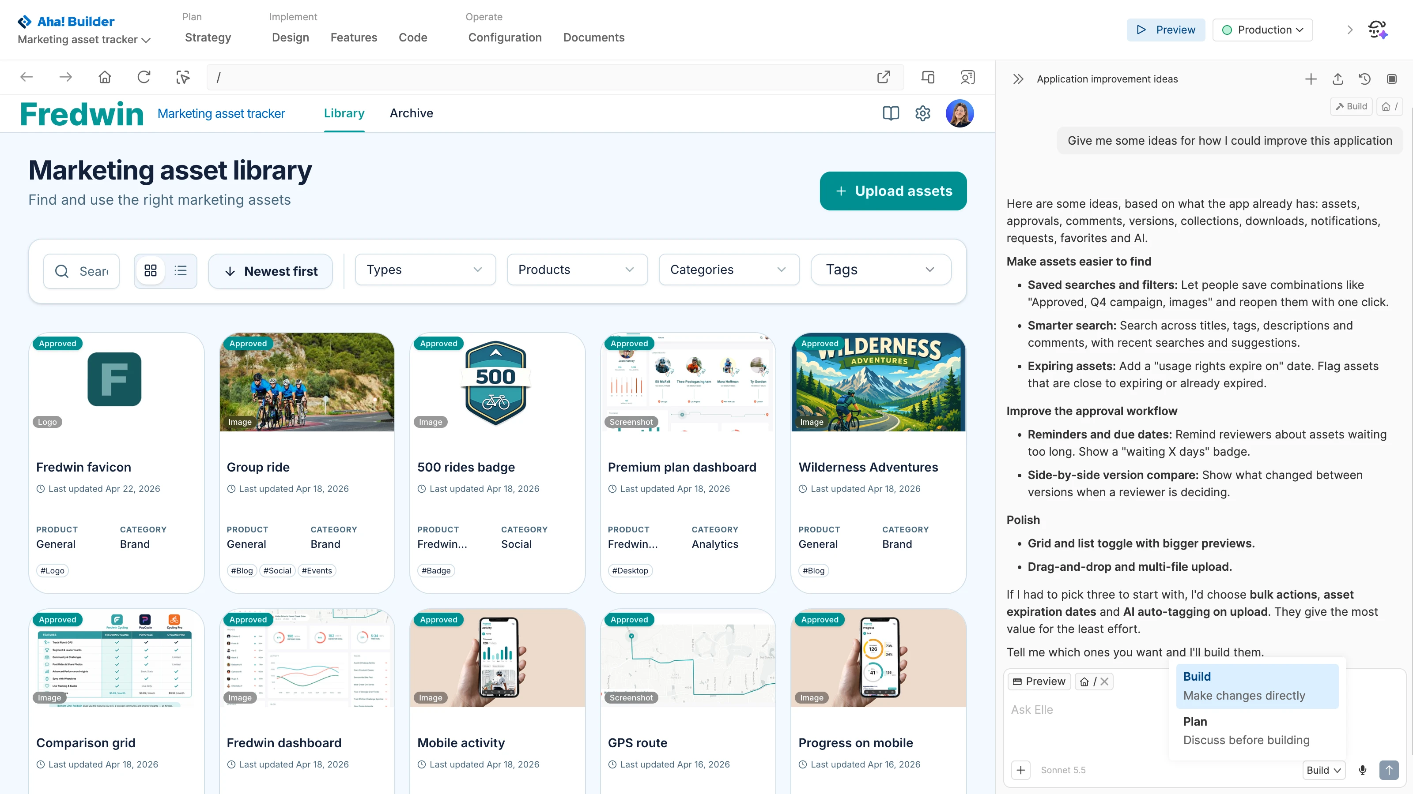Click the Preview button in top bar

(1166, 30)
